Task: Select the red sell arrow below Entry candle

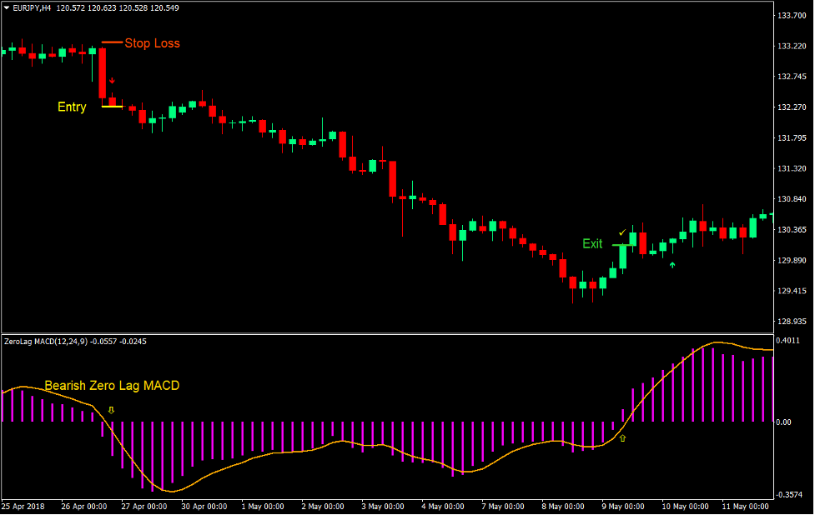Action: (112, 79)
